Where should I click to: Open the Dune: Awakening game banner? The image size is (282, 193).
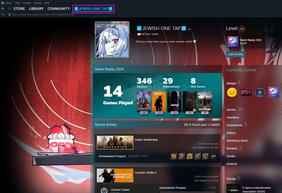(x=115, y=142)
